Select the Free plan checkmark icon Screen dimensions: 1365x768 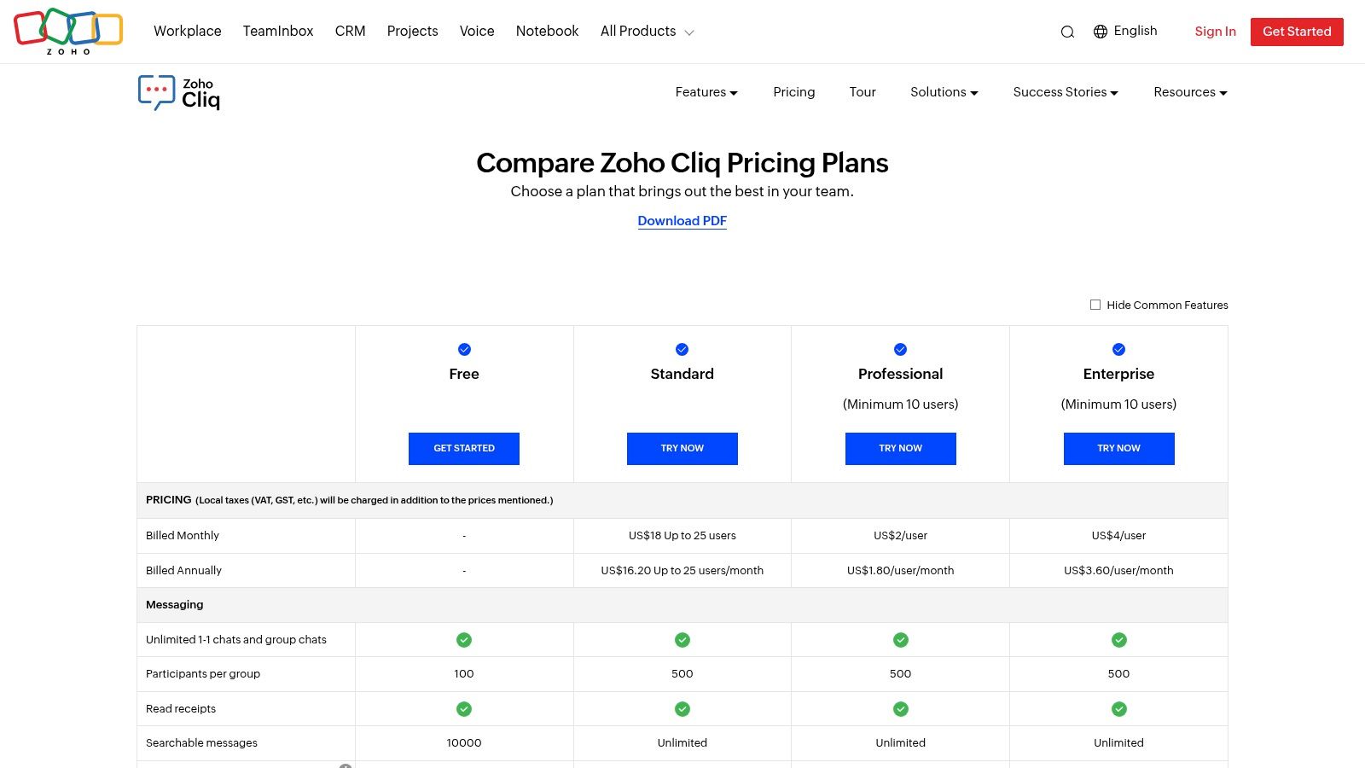pyautogui.click(x=464, y=349)
